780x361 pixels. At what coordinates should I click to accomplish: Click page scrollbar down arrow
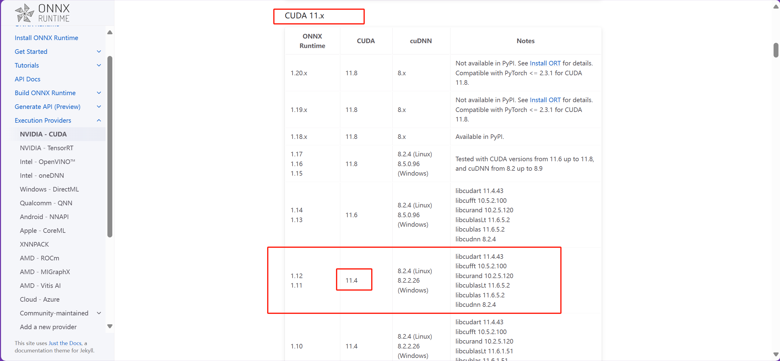776,354
